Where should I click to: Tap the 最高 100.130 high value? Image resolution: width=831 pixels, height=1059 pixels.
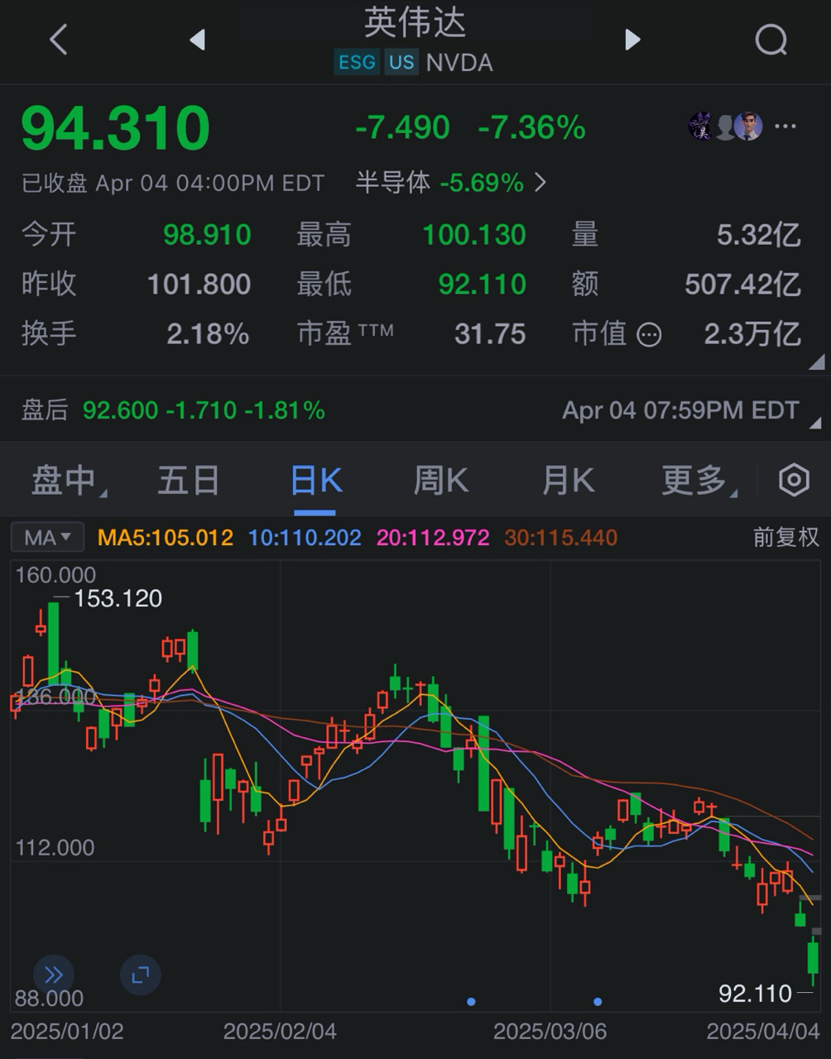coord(474,235)
